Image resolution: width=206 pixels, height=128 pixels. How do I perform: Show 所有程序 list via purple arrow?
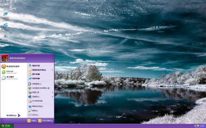(19, 115)
